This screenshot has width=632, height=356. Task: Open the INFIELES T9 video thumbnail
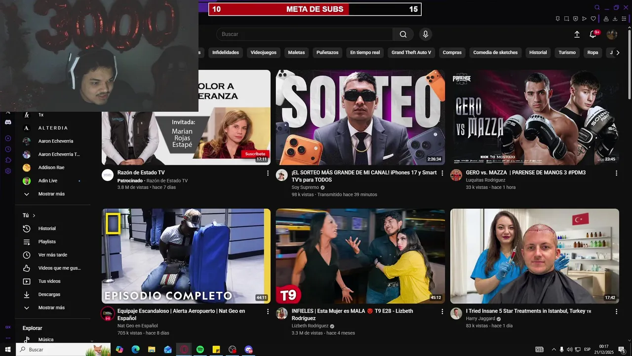click(360, 256)
